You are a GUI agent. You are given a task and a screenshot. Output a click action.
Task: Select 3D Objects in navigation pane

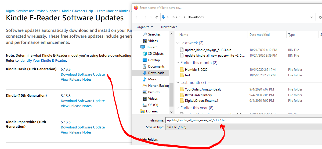pyautogui.click(x=156, y=54)
